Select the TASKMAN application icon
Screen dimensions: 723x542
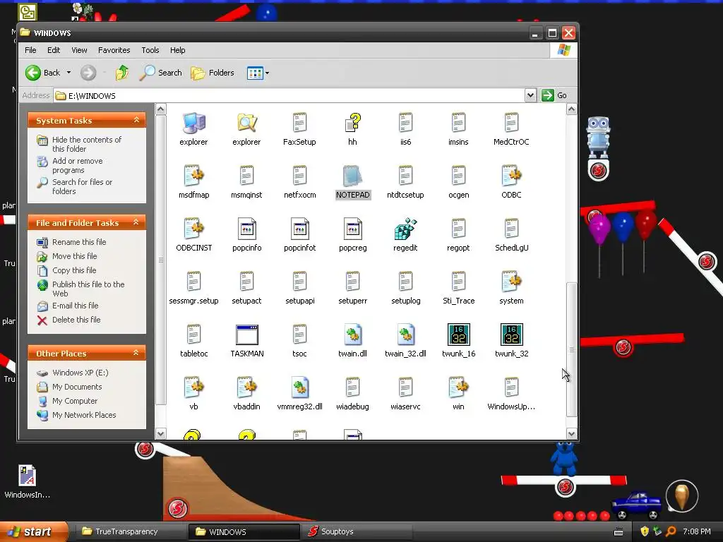(246, 335)
